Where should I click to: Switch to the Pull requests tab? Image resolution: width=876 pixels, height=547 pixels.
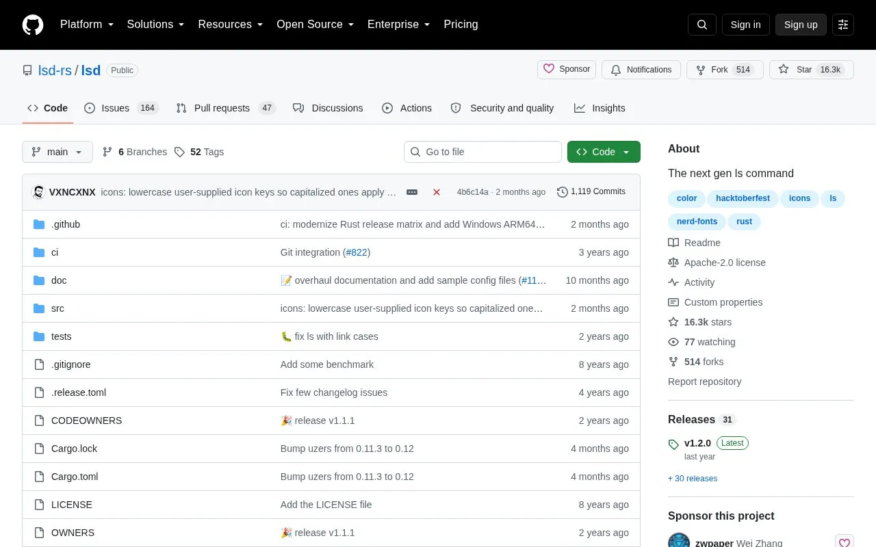pyautogui.click(x=226, y=108)
